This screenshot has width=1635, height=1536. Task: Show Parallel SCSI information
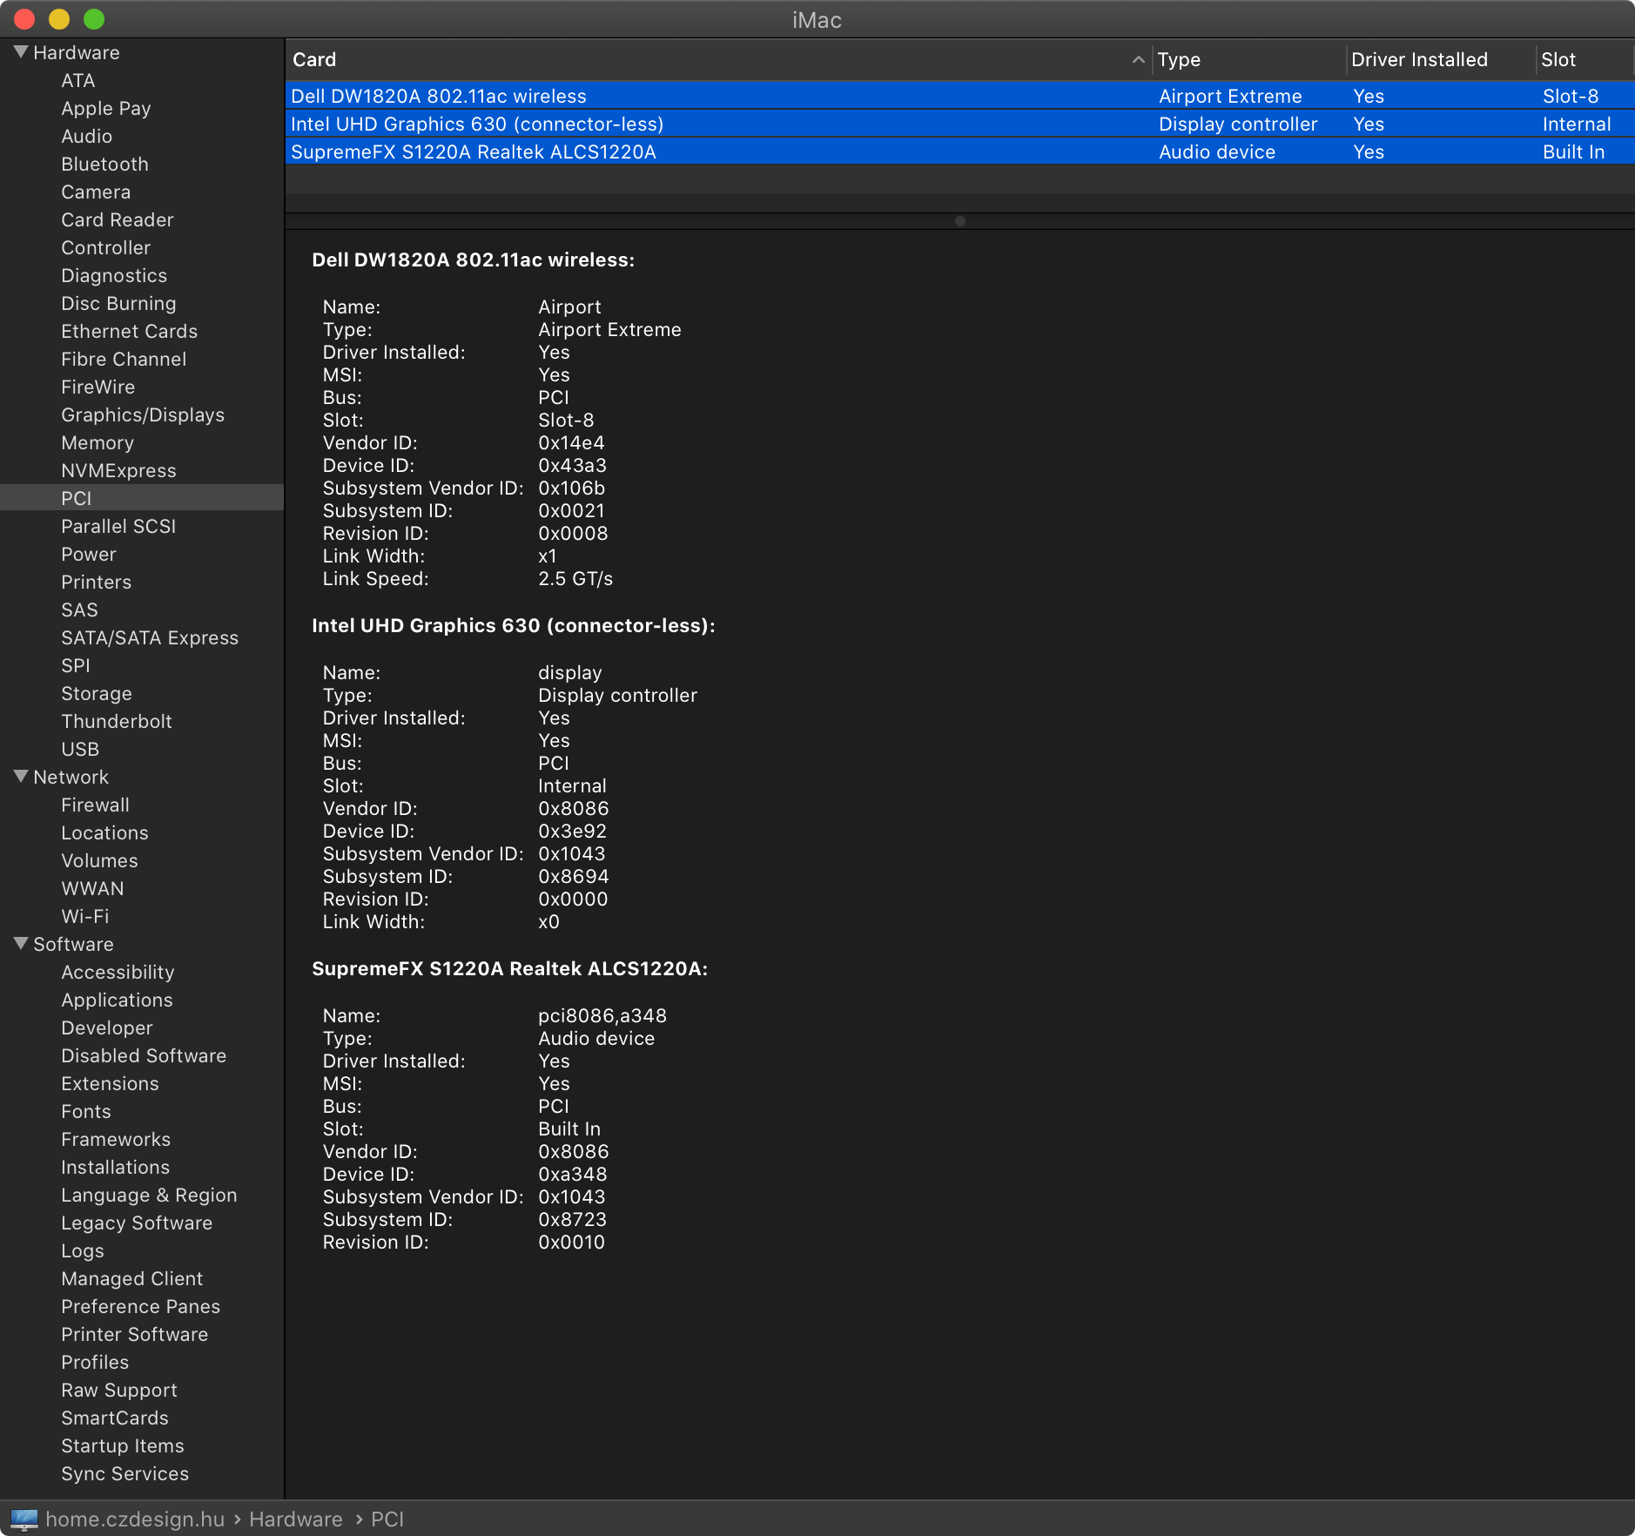[x=118, y=526]
